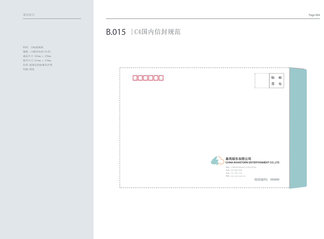Viewport: 324px width, 239px height.
Task: Click the first red postal code box
Action: click(x=135, y=78)
